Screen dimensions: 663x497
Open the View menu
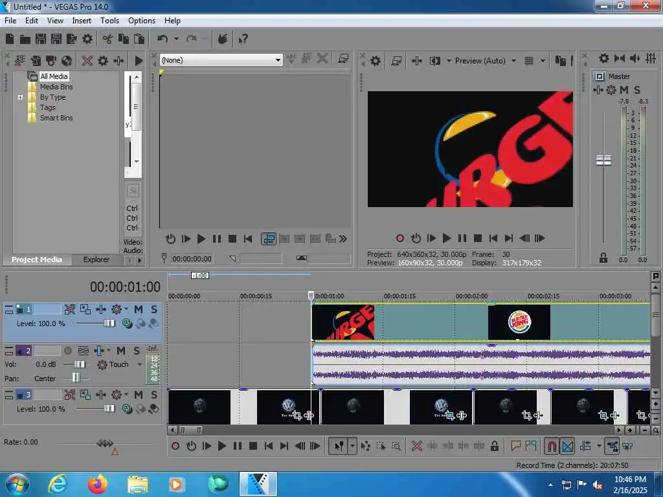[55, 21]
